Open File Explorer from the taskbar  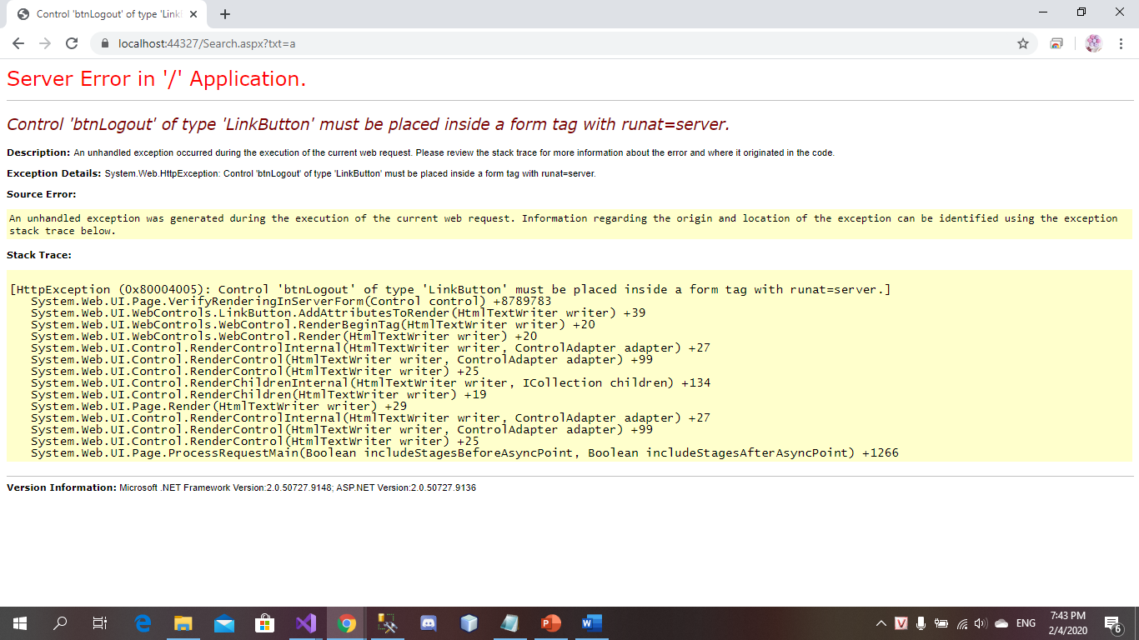183,622
